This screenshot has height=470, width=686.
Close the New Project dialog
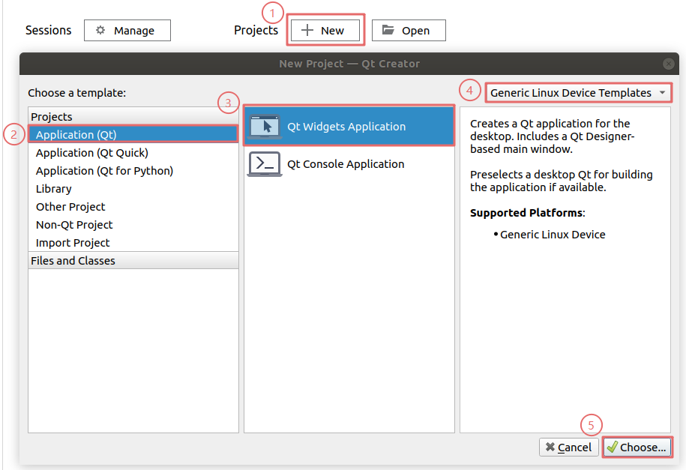tap(669, 64)
